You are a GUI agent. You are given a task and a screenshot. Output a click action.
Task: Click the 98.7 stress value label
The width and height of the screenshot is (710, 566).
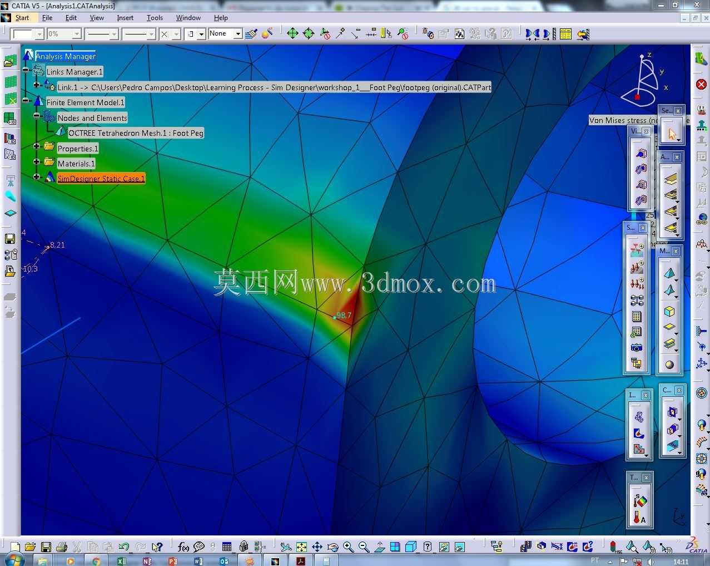click(x=344, y=315)
